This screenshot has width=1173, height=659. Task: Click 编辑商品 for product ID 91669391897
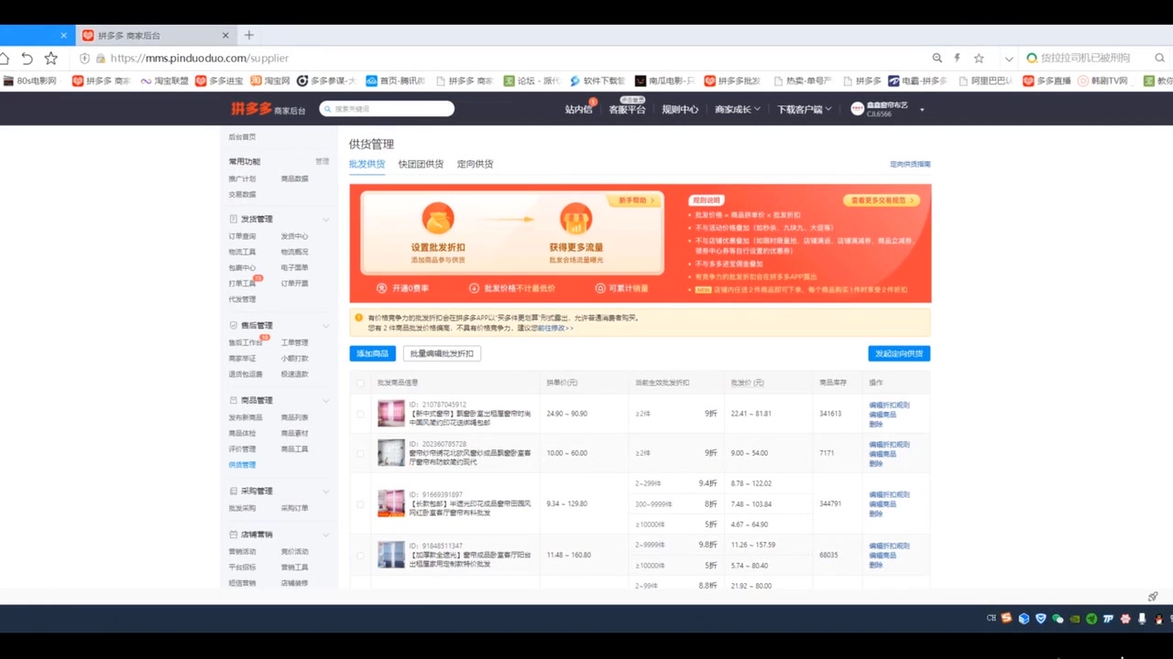pyautogui.click(x=882, y=503)
